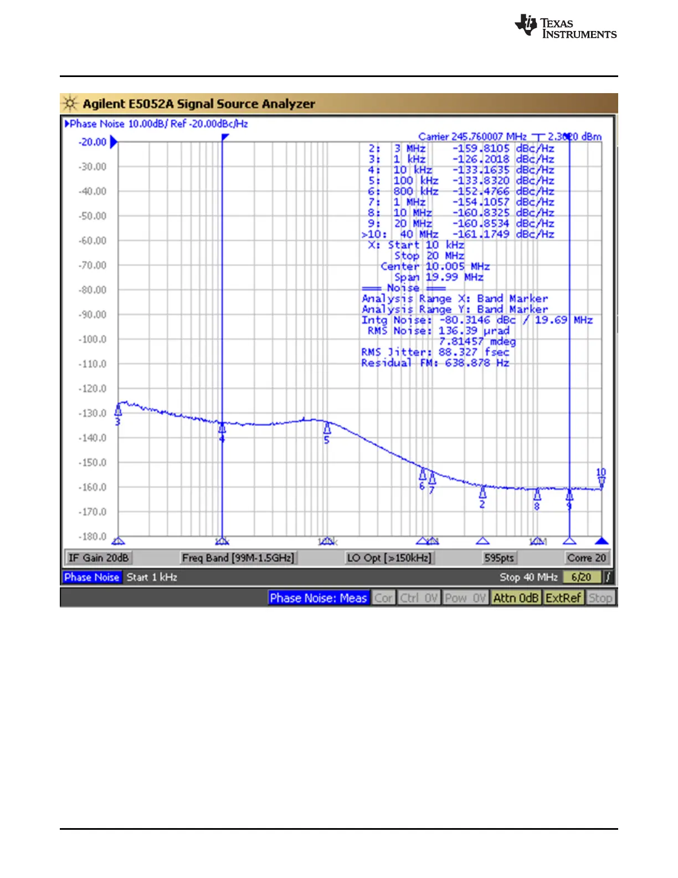Click the Phase Noise: Meas status item
Screen dimensions: 678x878
[x=319, y=598]
